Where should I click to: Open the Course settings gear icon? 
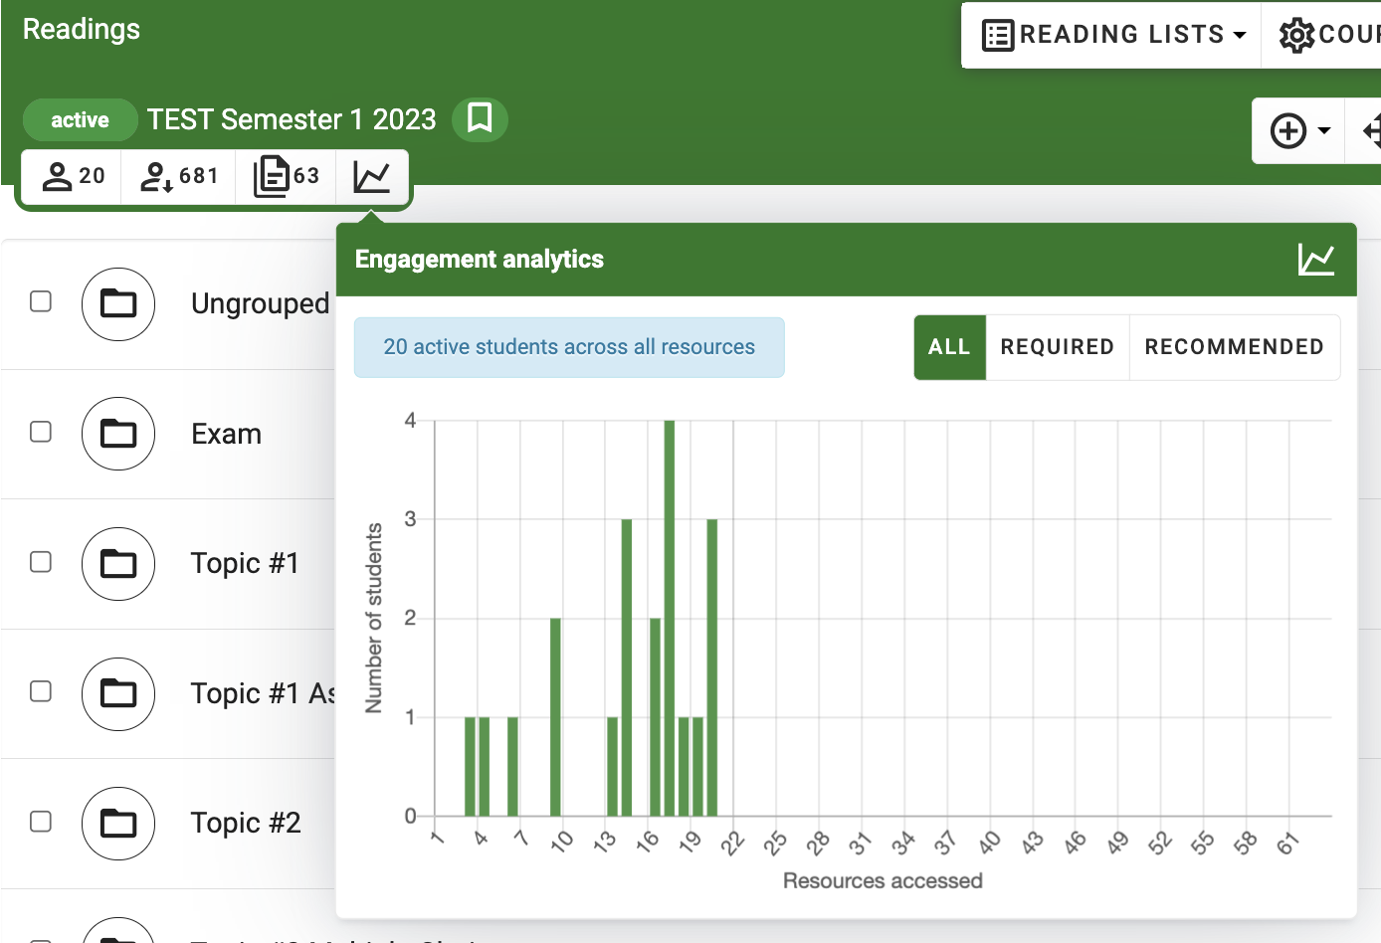click(x=1296, y=33)
